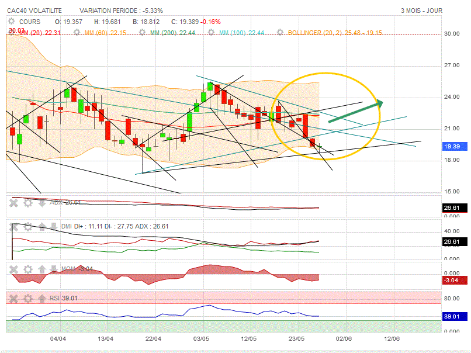Click the 23/05 date on time axis

(x=296, y=339)
